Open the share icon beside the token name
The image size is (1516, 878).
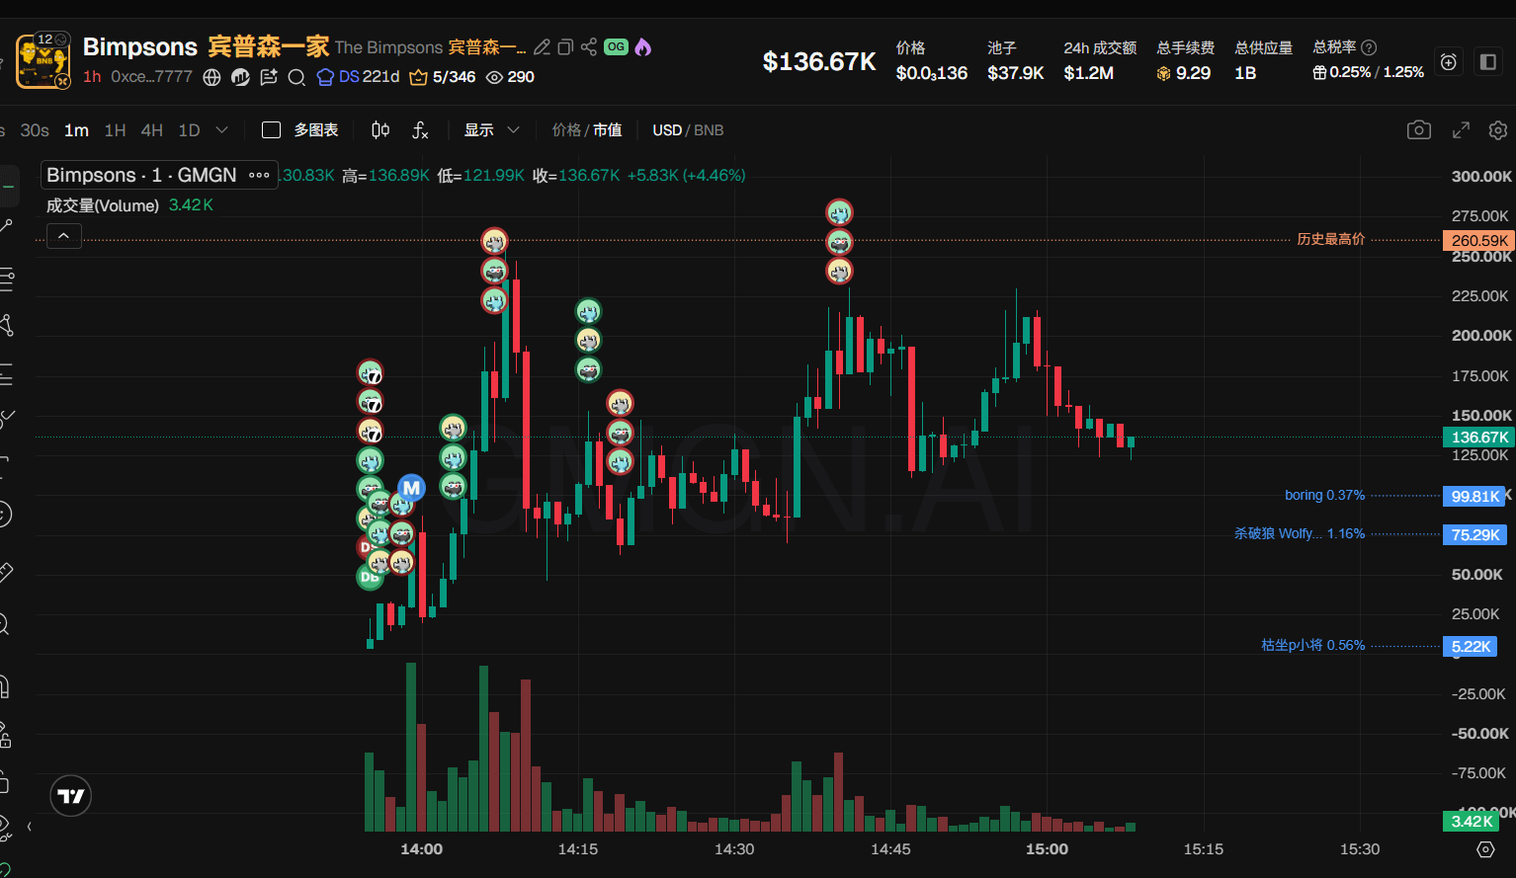(x=589, y=47)
